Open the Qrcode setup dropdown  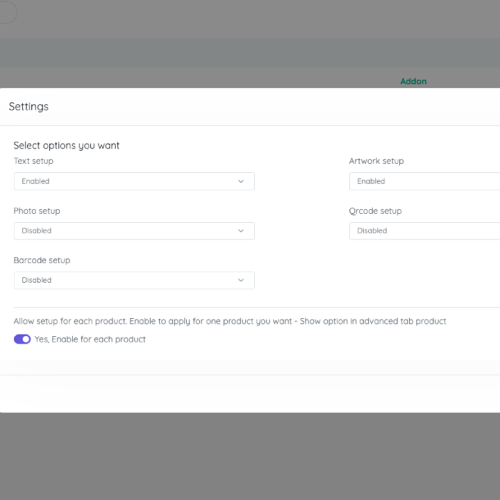[424, 231]
